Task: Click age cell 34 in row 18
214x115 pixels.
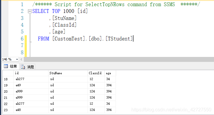Action: pyautogui.click(x=110, y=79)
